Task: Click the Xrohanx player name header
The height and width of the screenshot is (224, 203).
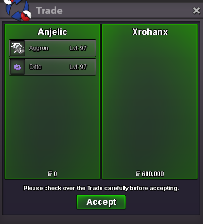Action: (150, 32)
